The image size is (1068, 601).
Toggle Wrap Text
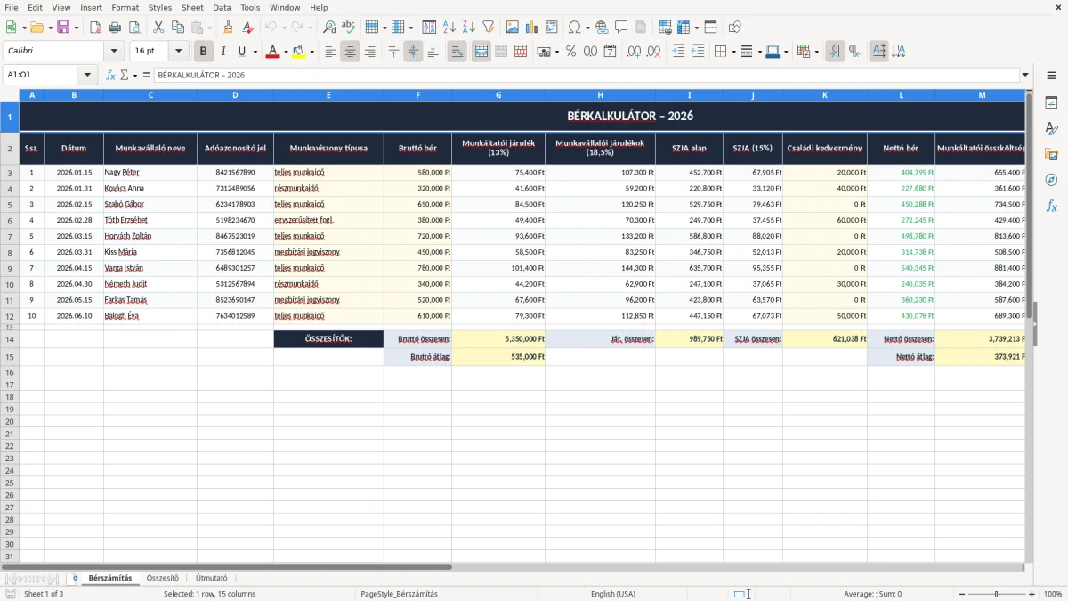click(x=457, y=52)
